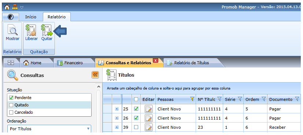
Task: Uncheck the checkbox for row 25
Action: pyautogui.click(x=136, y=109)
